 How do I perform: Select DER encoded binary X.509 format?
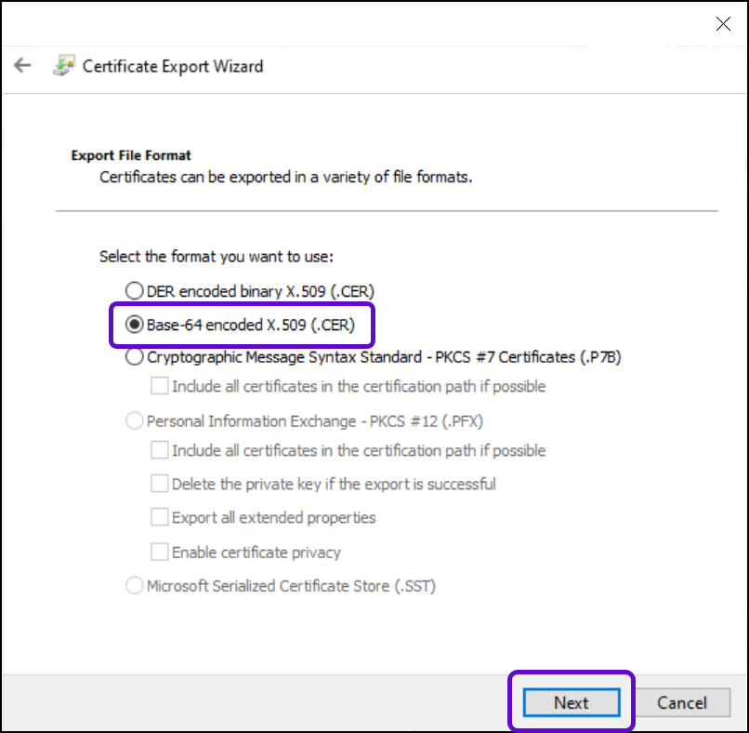point(135,290)
